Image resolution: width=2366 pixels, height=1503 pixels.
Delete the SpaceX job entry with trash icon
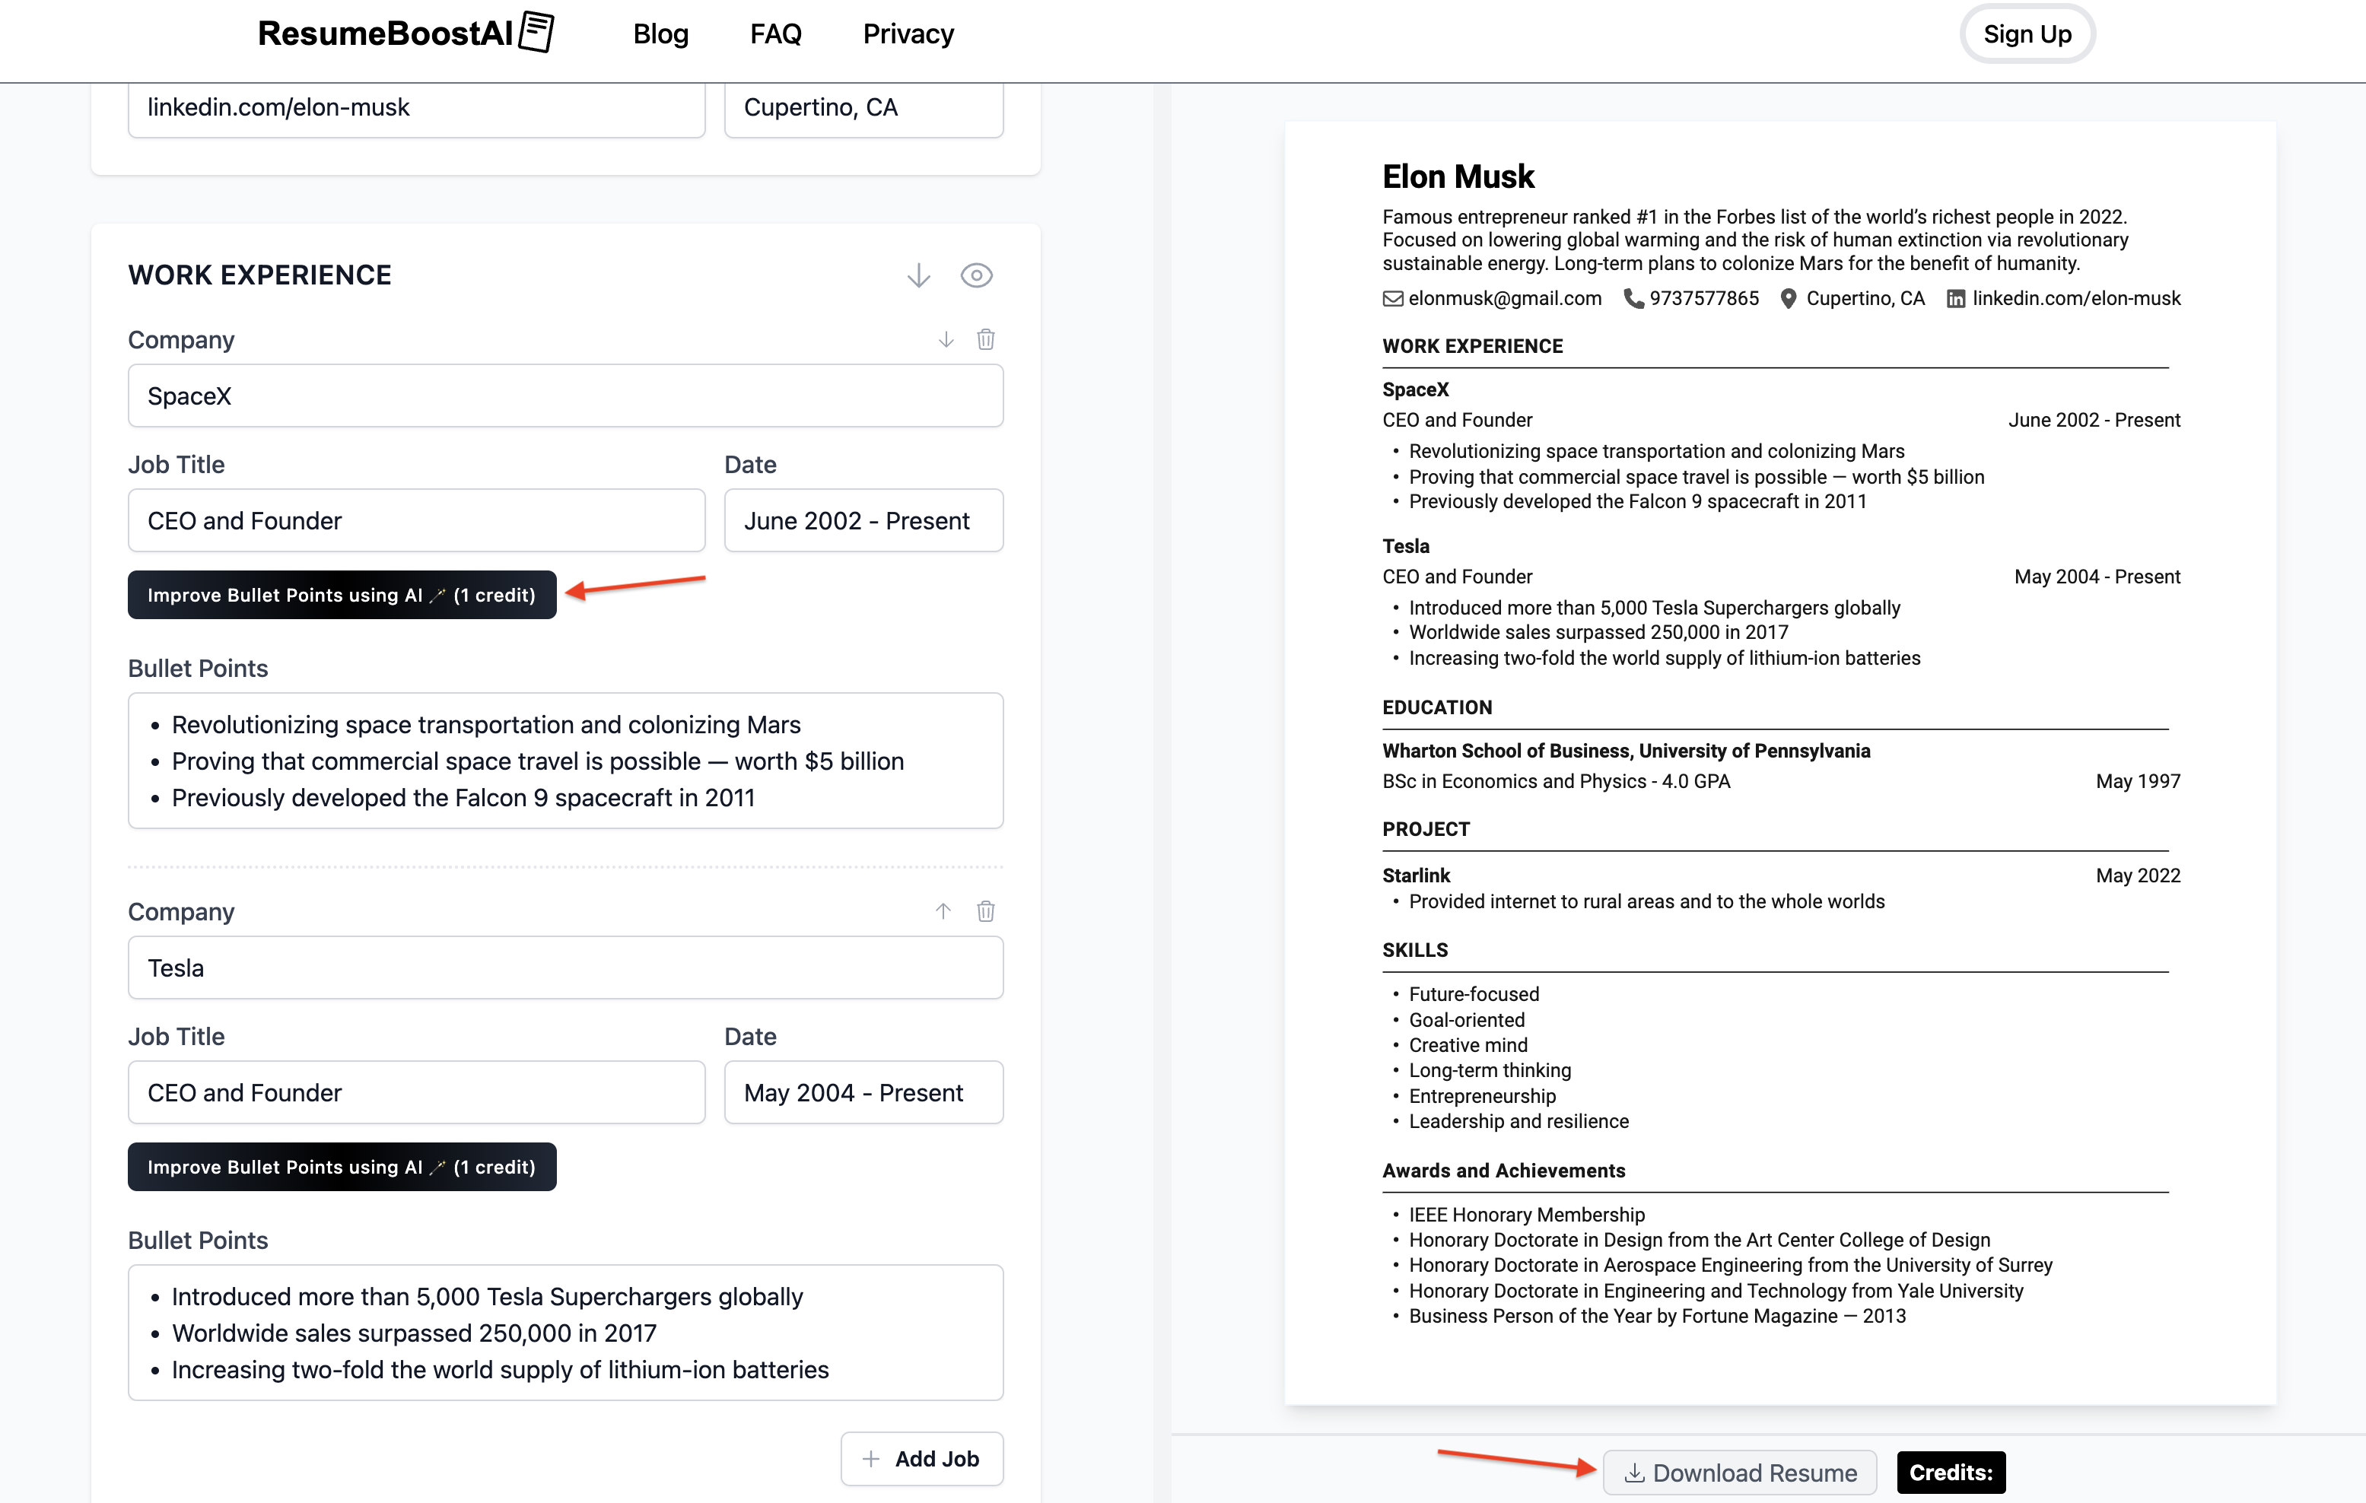pyautogui.click(x=985, y=339)
